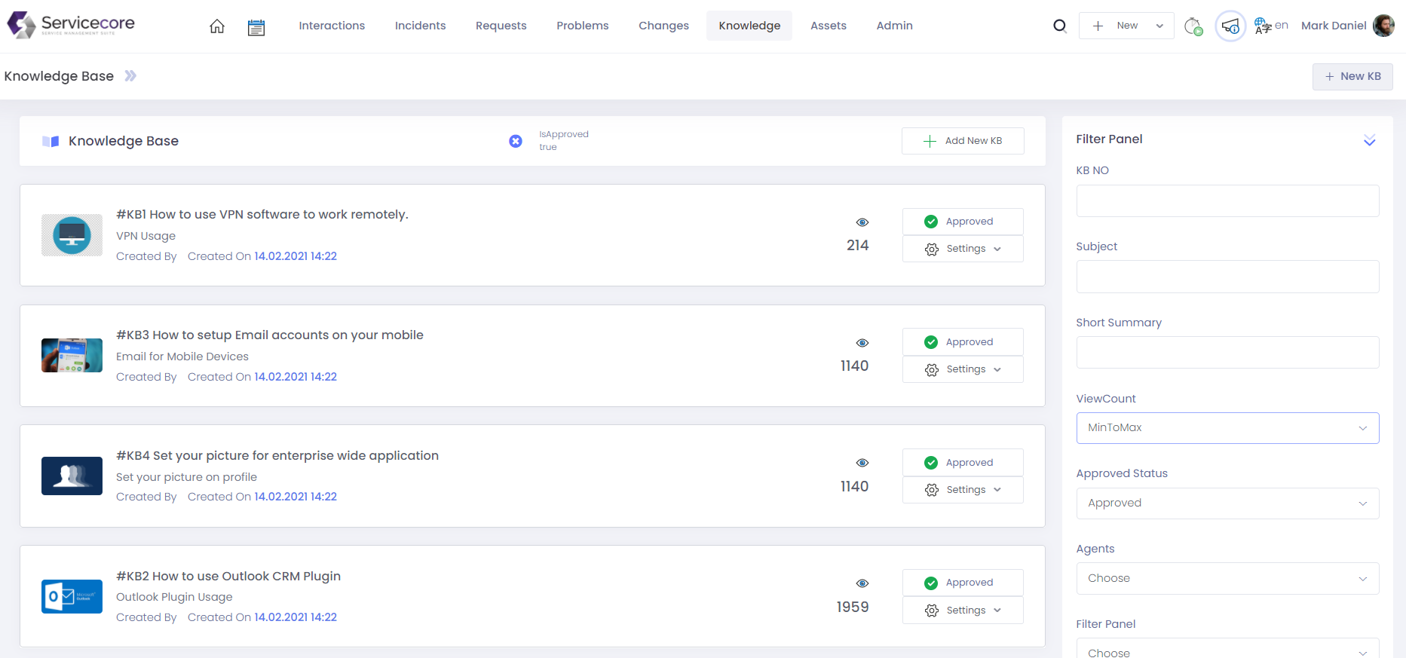Screen dimensions: 1406x658
Task: Click the clock status icon
Action: [x=1193, y=26]
